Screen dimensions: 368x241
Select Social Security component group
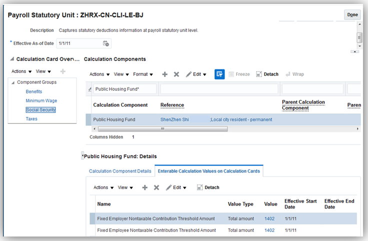[41, 110]
